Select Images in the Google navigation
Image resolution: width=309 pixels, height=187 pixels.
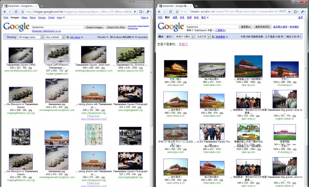point(15,17)
